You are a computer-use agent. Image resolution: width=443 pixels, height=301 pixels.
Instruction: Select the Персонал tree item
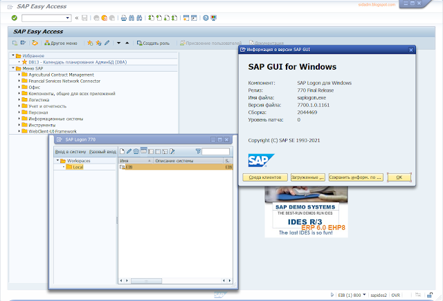[38, 113]
